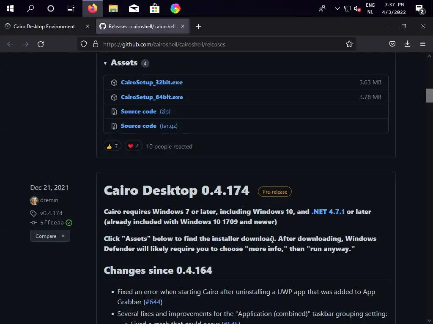Download Source code tar.gz

point(149,126)
